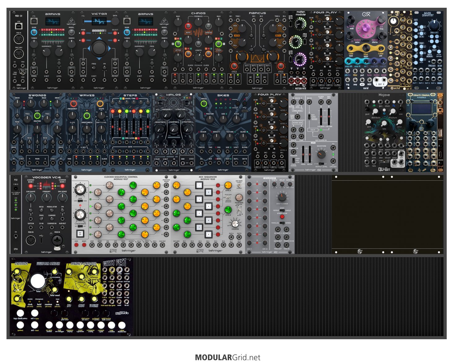The width and height of the screenshot is (456, 364).
Task: Click the first fader on Steps module
Action: [112, 127]
